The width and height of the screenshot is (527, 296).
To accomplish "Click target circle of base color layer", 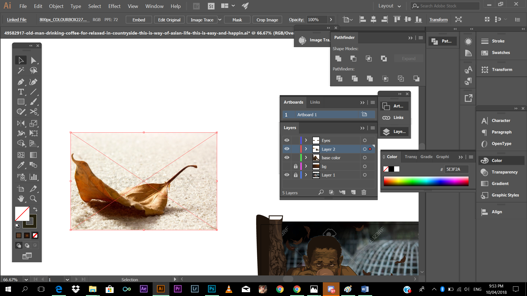I will coord(365,158).
